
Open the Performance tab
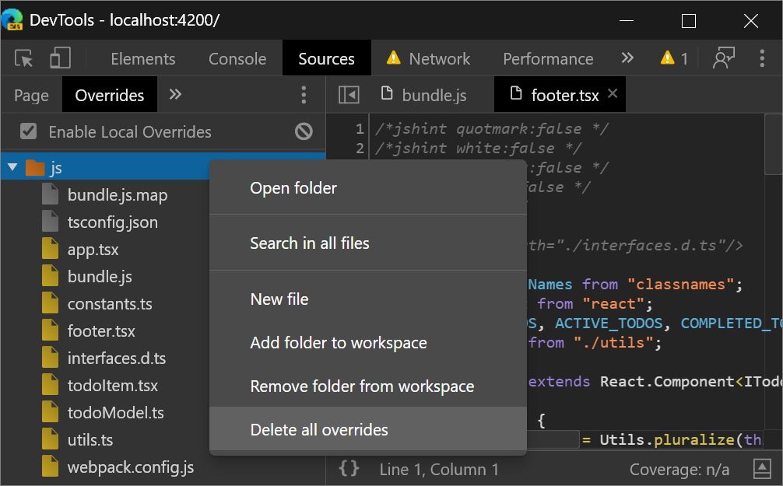click(x=548, y=59)
